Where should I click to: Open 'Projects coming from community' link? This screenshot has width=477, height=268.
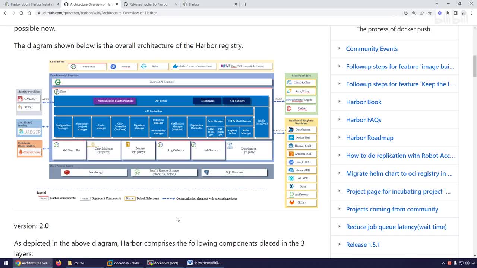pos(392,209)
